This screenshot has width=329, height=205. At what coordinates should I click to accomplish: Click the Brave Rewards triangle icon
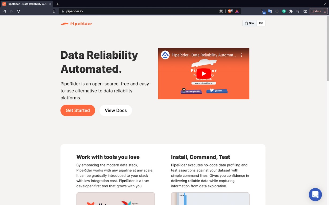(238, 11)
